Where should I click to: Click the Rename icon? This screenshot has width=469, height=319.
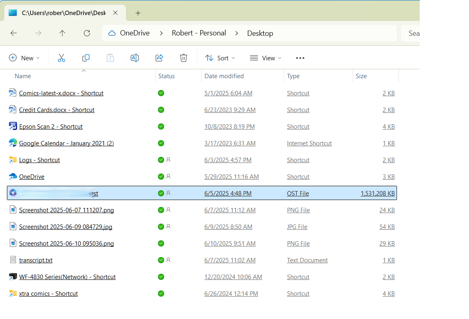point(135,58)
